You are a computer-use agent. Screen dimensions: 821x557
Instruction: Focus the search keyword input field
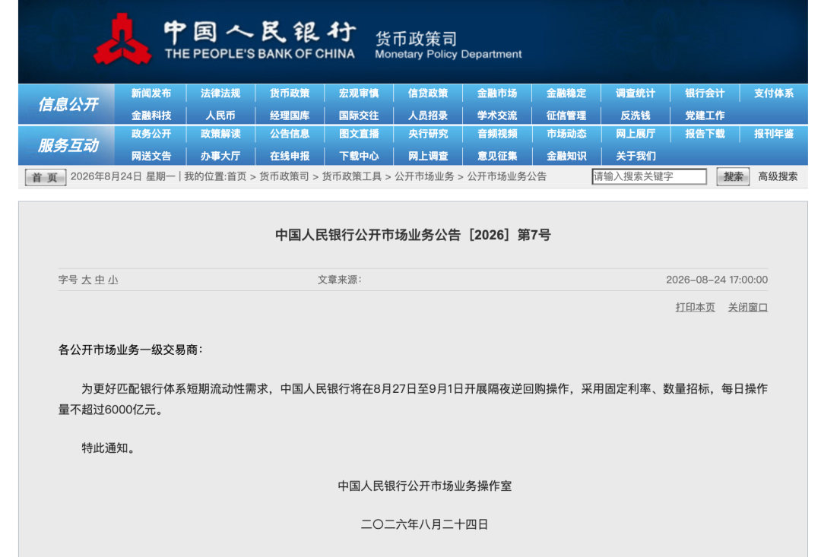pos(648,176)
